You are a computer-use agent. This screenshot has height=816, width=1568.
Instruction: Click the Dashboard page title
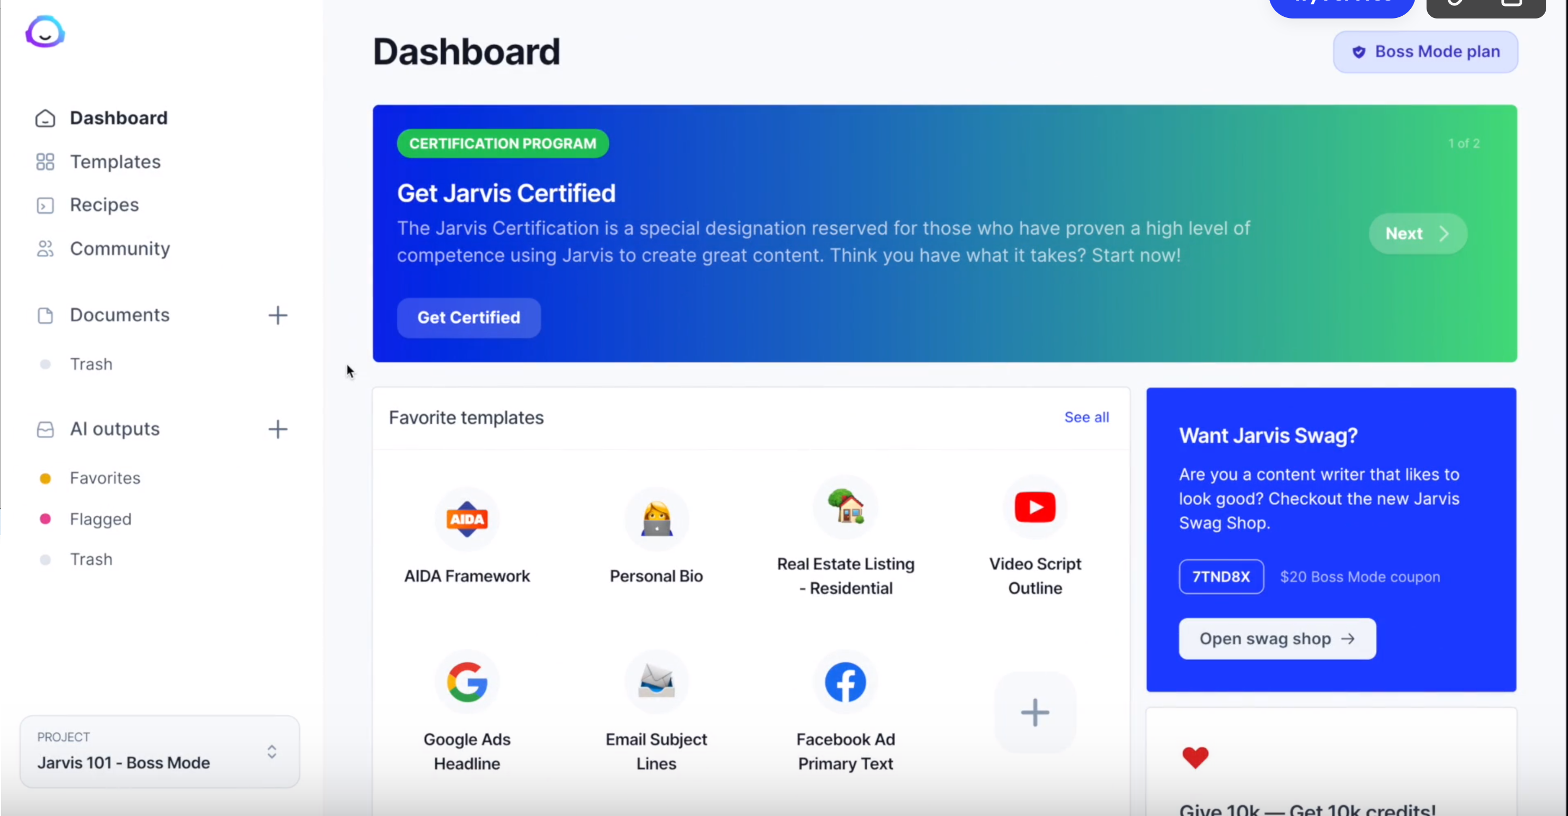coord(466,52)
